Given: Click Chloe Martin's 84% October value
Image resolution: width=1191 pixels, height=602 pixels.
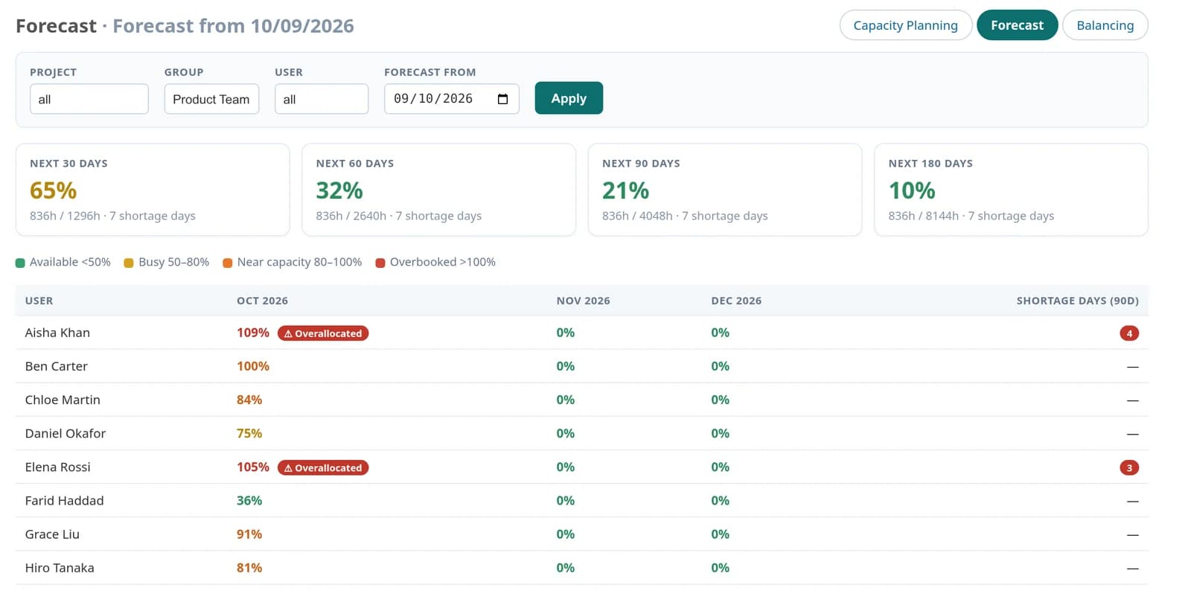Looking at the screenshot, I should pyautogui.click(x=249, y=400).
